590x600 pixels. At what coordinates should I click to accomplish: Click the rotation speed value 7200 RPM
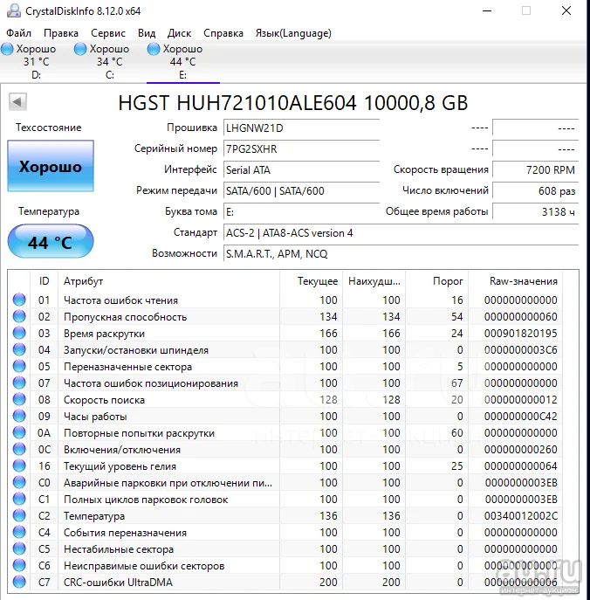[x=535, y=170]
